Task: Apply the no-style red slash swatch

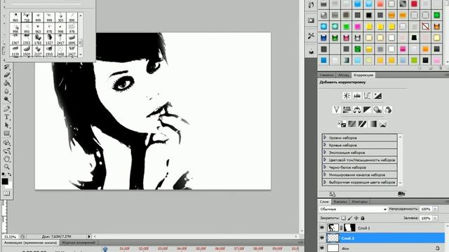Action: point(425,27)
